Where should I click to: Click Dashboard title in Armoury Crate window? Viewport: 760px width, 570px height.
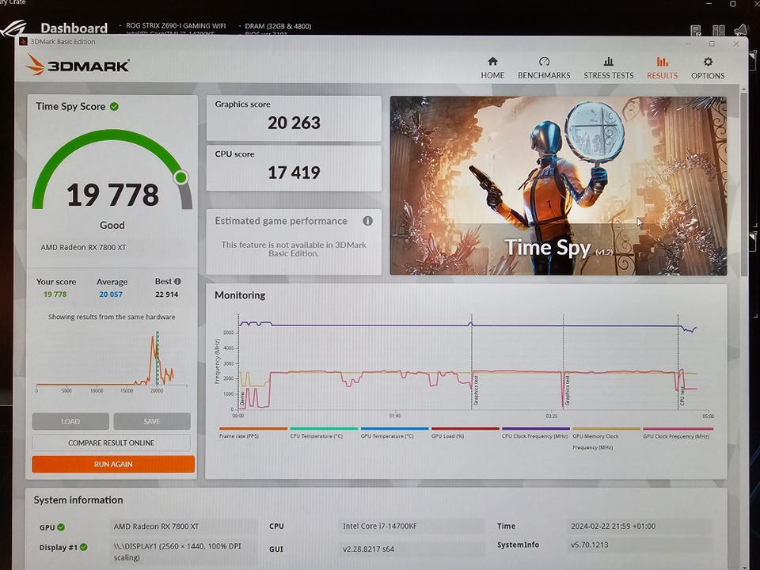[74, 28]
